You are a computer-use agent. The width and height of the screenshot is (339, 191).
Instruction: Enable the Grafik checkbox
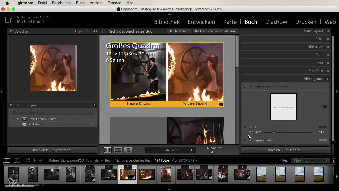click(x=245, y=127)
